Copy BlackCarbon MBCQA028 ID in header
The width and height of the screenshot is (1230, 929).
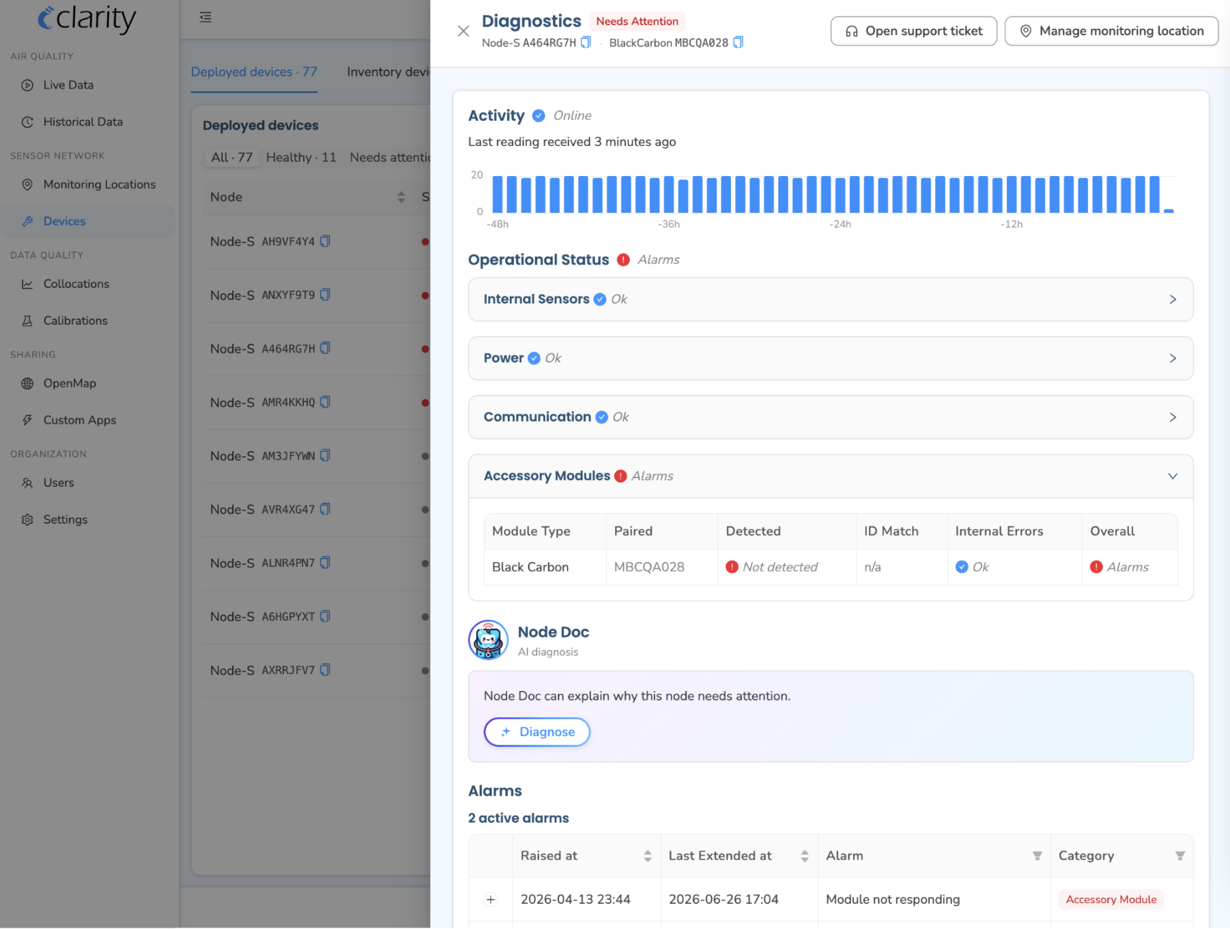(x=738, y=42)
